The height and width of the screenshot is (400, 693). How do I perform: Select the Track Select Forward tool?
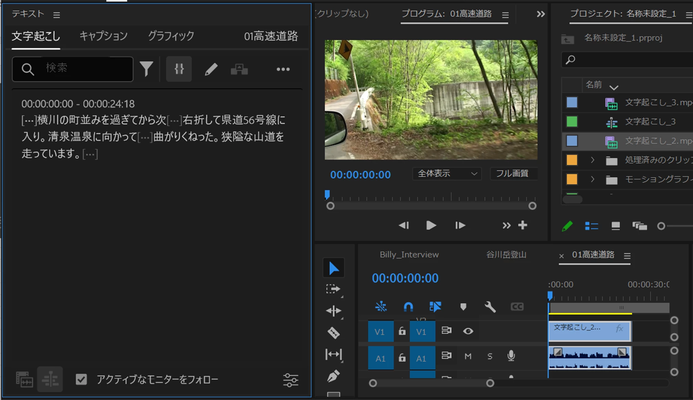coord(333,289)
